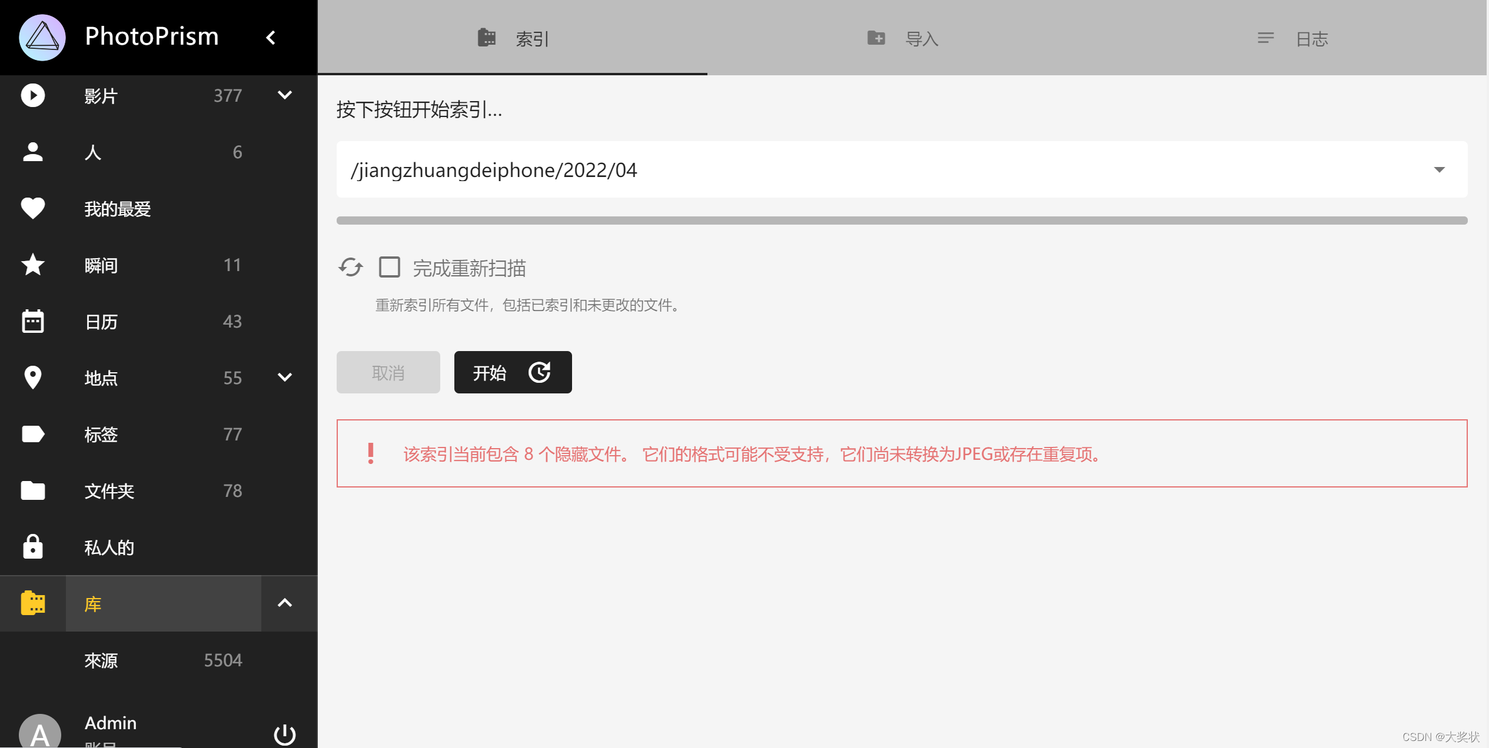Click the 55 count next to 地点
This screenshot has width=1489, height=748.
[232, 378]
